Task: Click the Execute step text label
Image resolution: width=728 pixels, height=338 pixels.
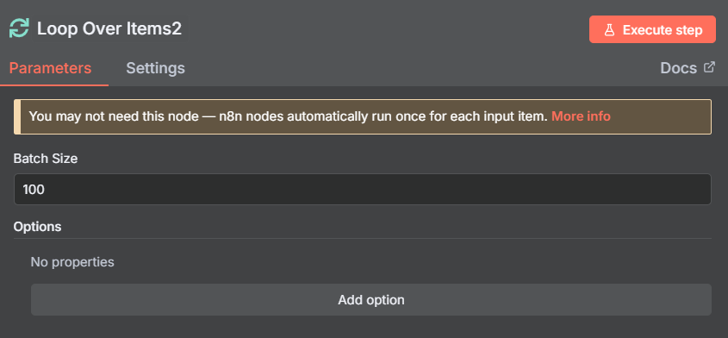Action: pos(663,30)
